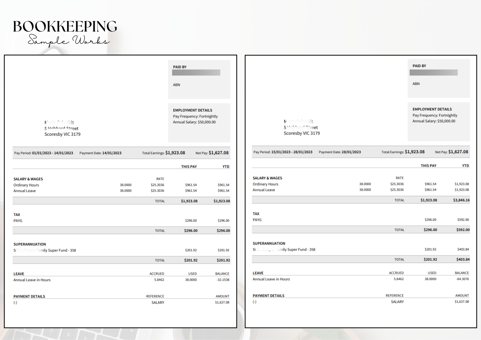Click 'PAYMENT DETAILS' heading on right payslip
This screenshot has height=340, width=481.
click(268, 296)
